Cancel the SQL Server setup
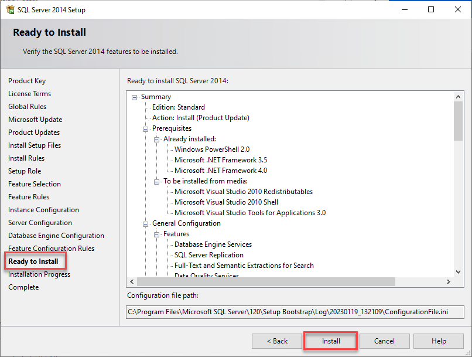The height and width of the screenshot is (357, 472). [384, 341]
